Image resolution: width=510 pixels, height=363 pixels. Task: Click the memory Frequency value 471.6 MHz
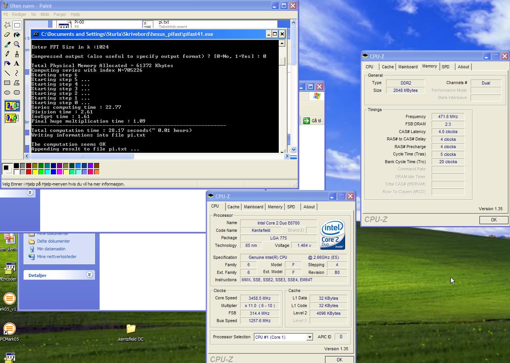click(448, 116)
